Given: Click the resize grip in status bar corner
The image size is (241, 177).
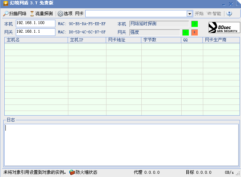Looking at the screenshot, I should tap(238, 174).
